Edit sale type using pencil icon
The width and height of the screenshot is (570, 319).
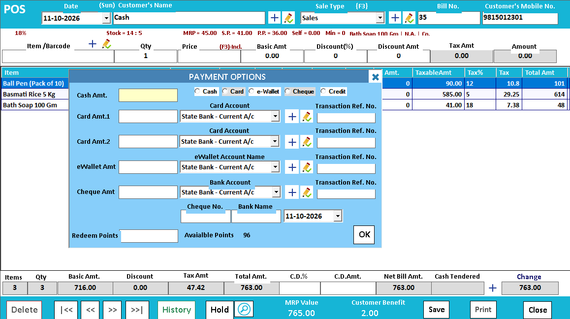[x=409, y=18]
